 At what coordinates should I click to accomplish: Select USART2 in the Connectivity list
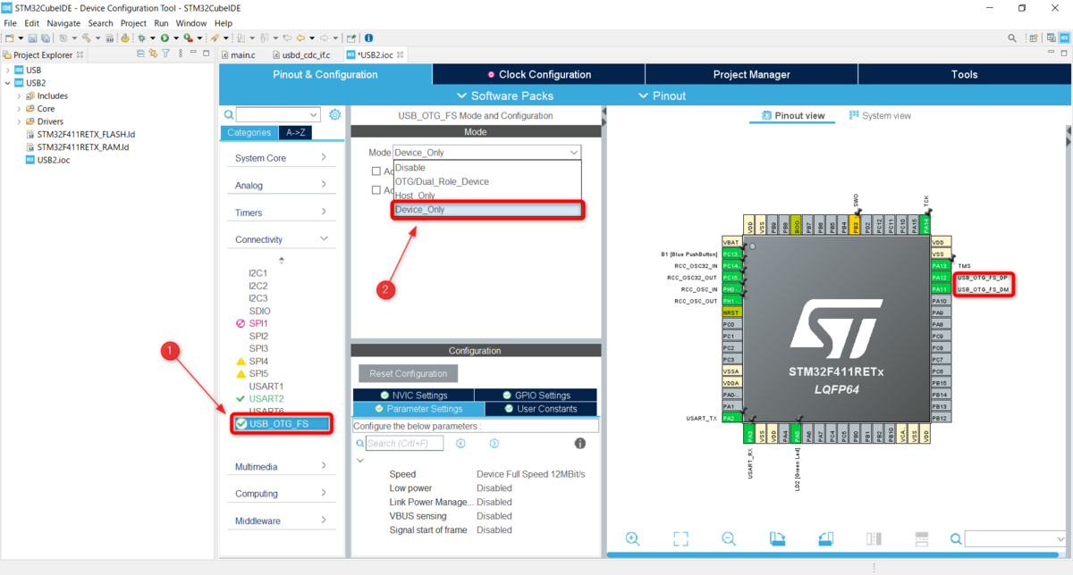pyautogui.click(x=266, y=398)
